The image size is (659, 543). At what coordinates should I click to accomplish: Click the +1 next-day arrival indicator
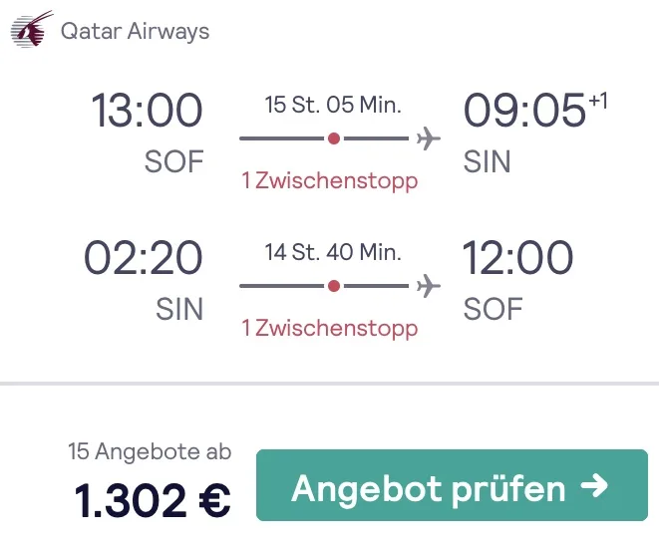pos(598,101)
